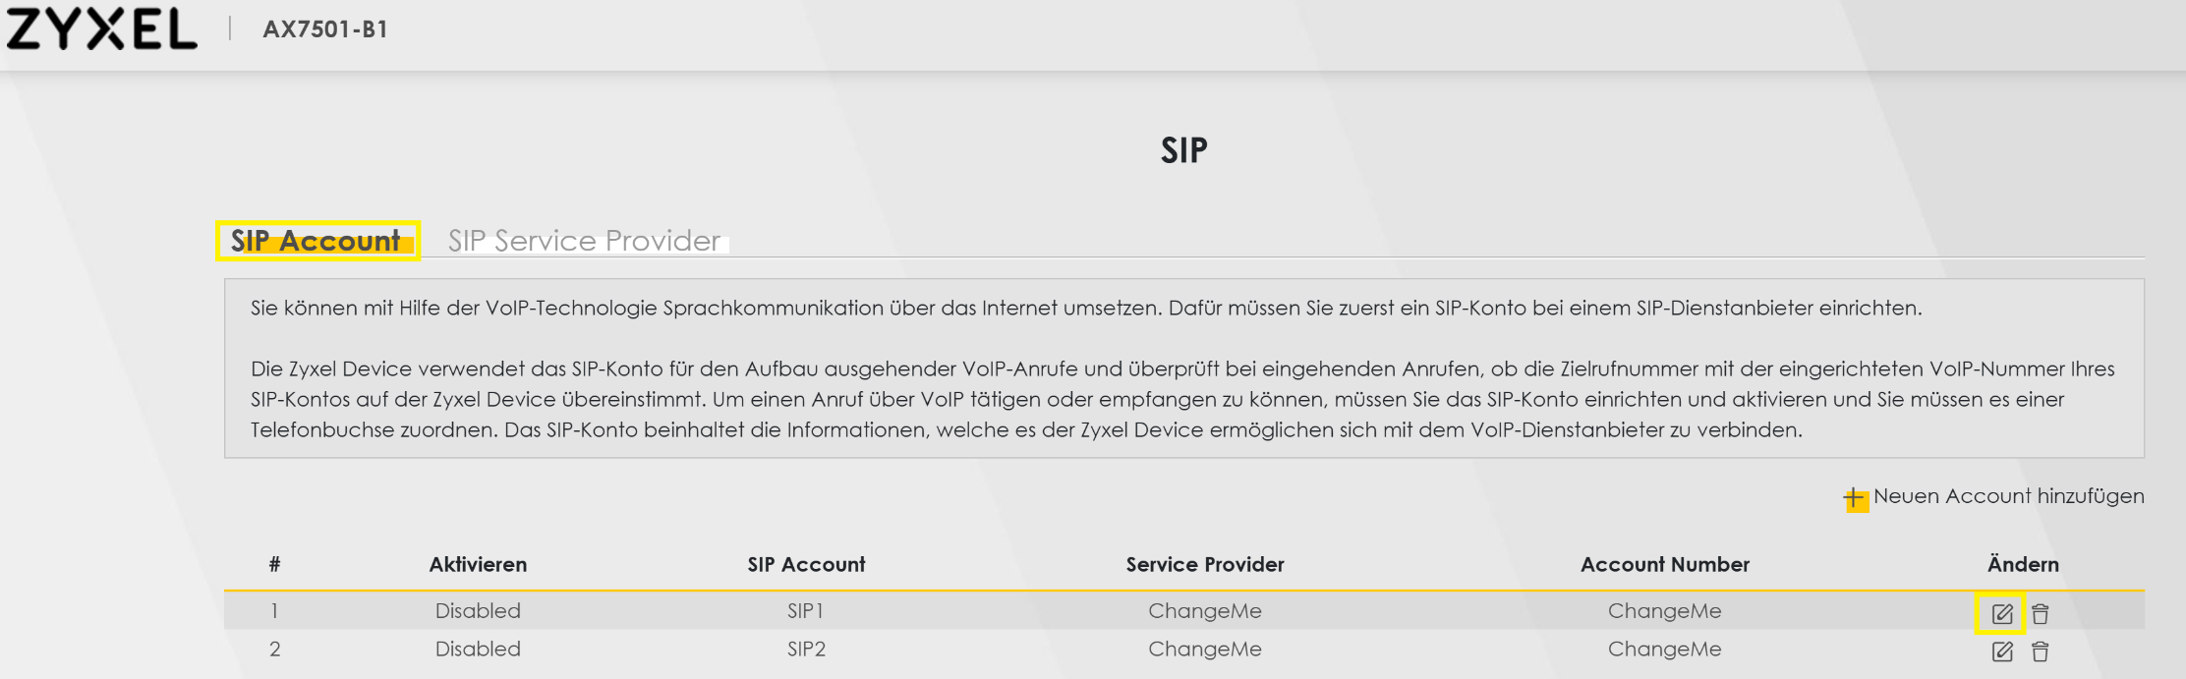Click the Disabled status of row 1

[x=478, y=610]
